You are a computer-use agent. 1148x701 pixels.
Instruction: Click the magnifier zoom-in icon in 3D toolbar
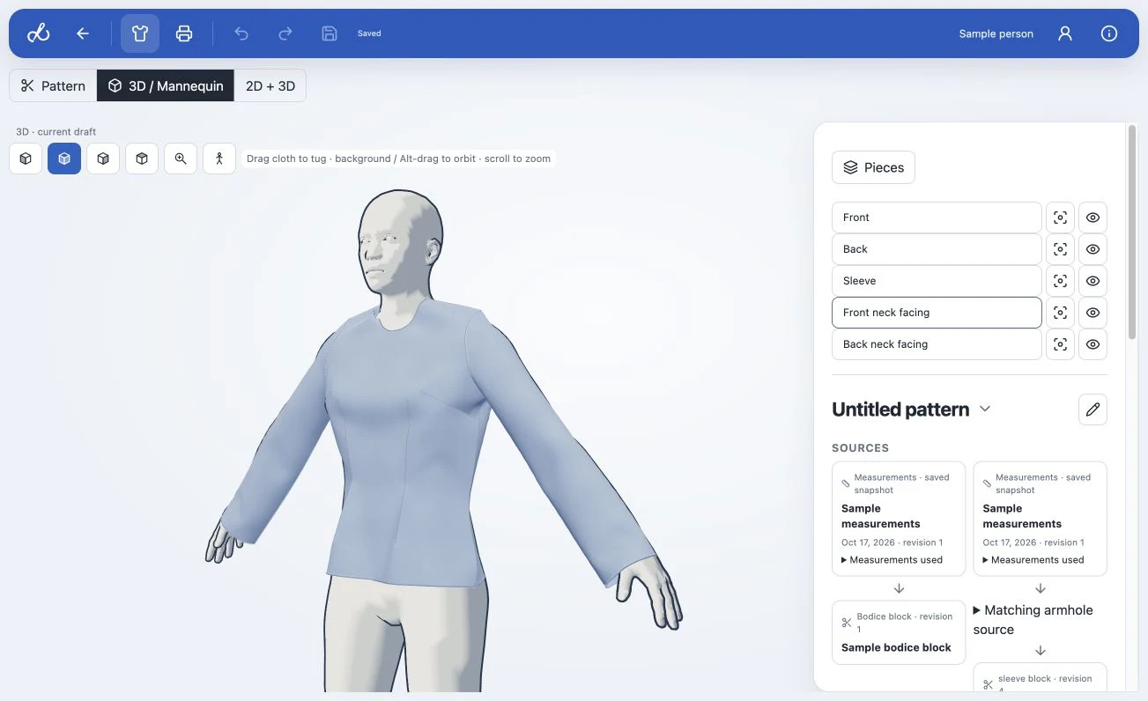[x=181, y=159]
